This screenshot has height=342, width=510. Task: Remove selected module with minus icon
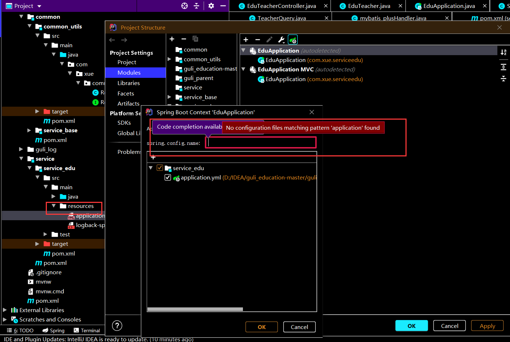[x=184, y=39]
